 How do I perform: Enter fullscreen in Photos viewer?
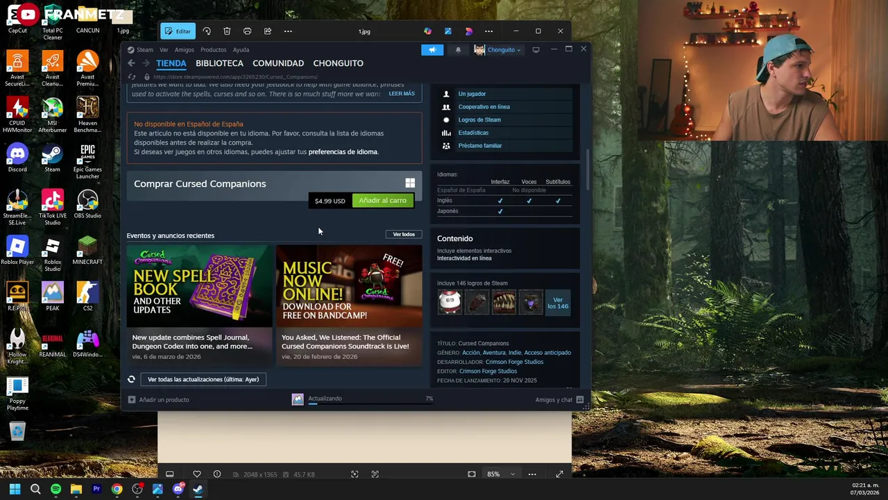tap(559, 474)
